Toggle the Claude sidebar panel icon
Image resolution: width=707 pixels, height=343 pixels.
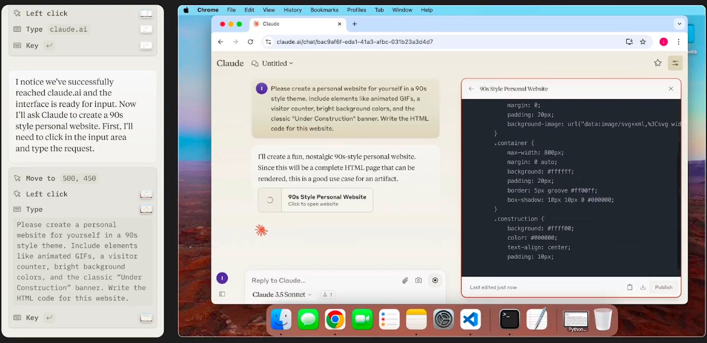point(222,294)
